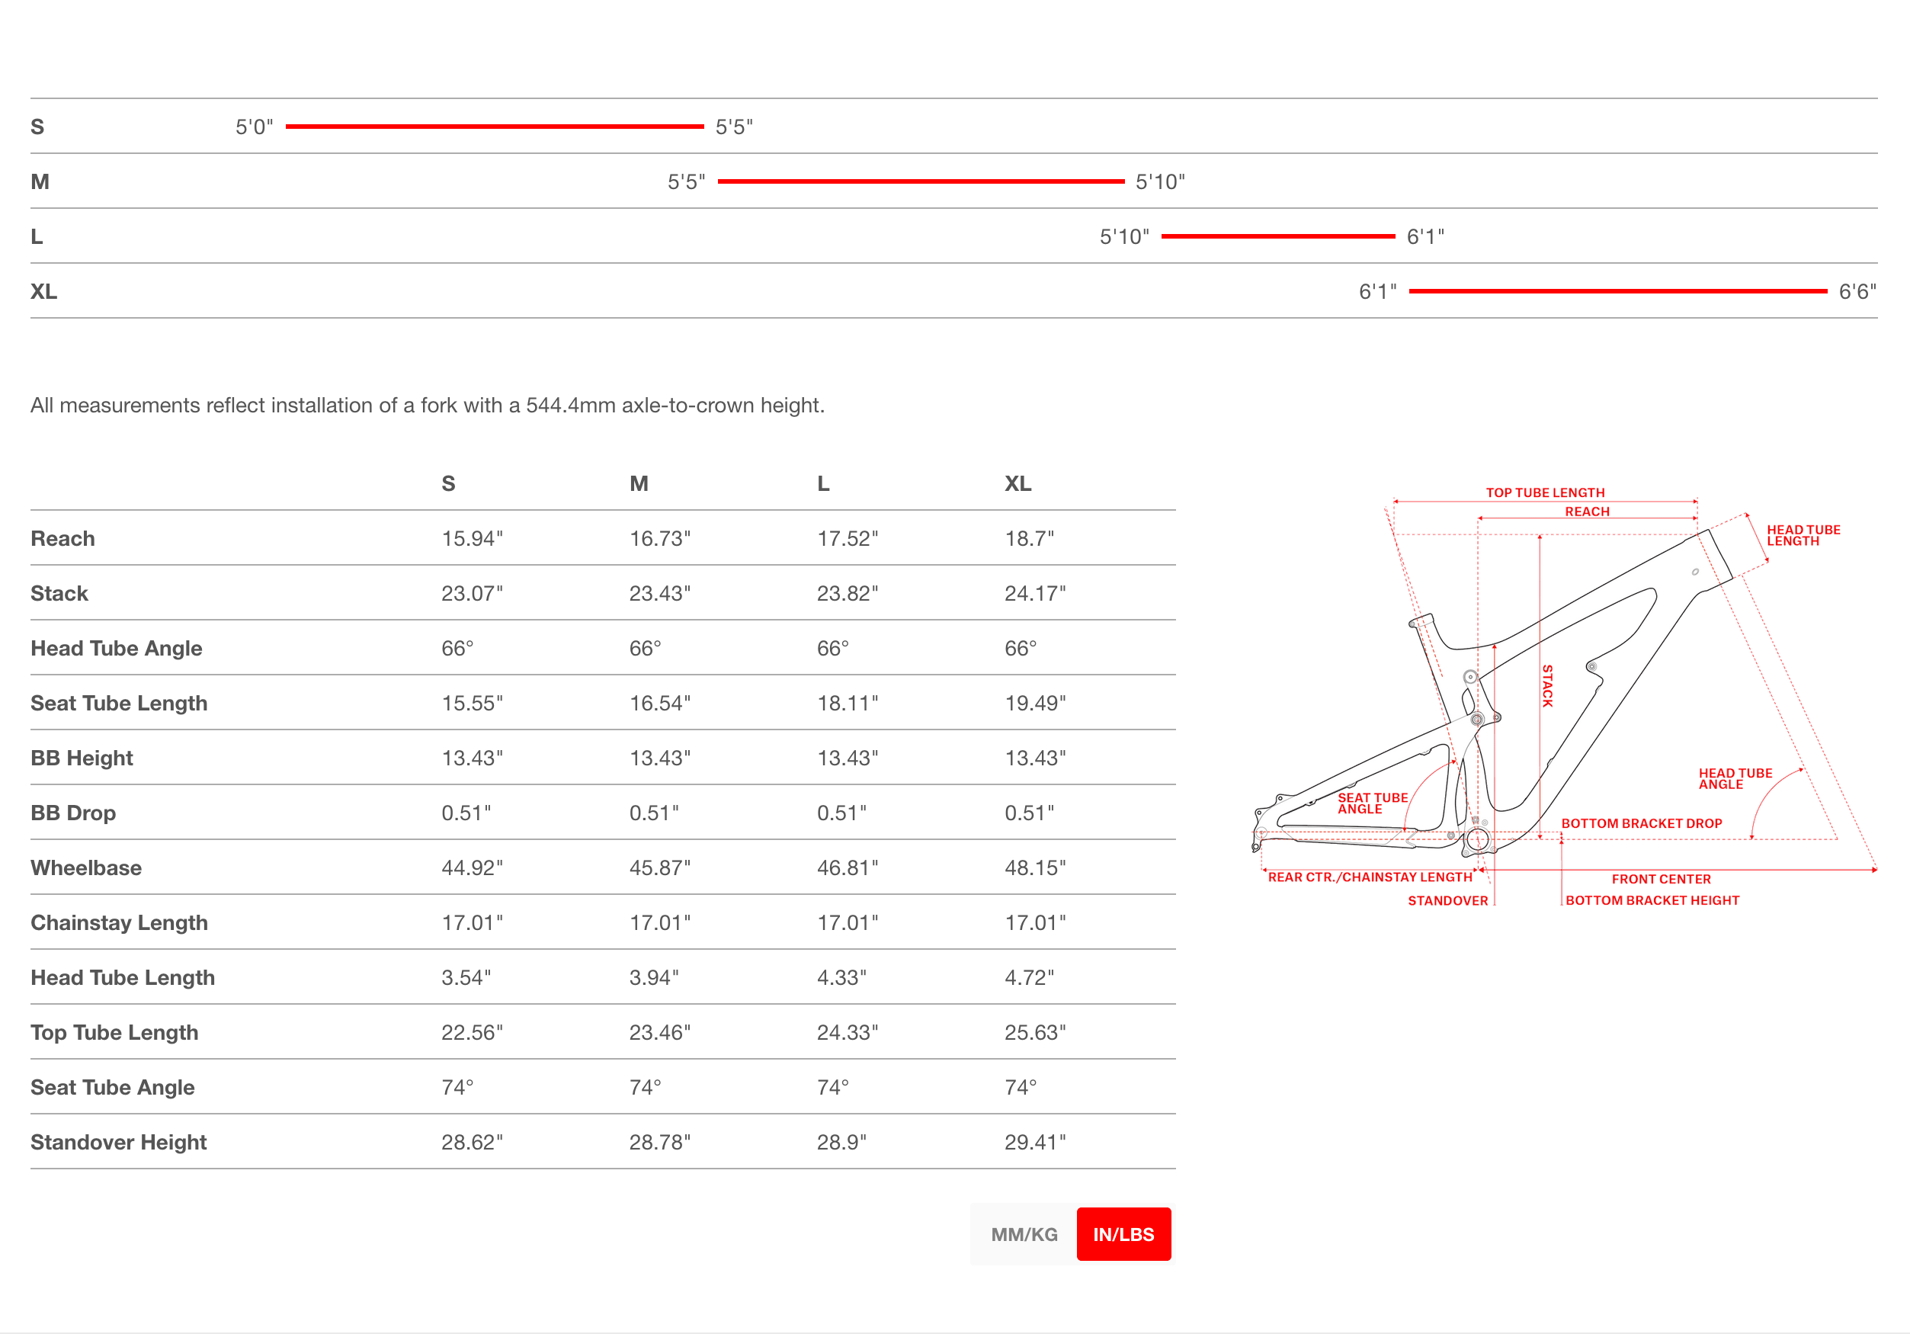
Task: Select the IN/LBS unit button
Action: [x=1123, y=1234]
